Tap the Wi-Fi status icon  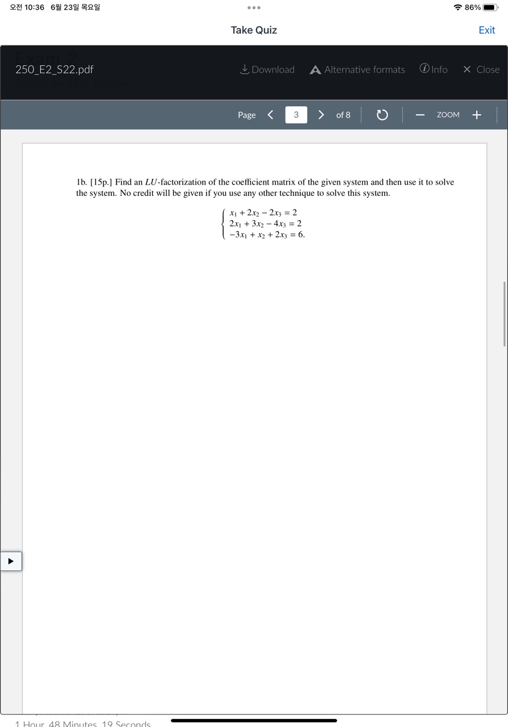tap(457, 7)
